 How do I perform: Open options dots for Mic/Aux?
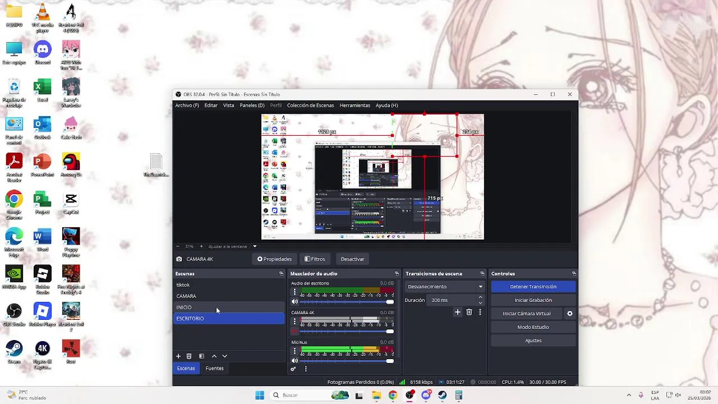pyautogui.click(x=294, y=351)
